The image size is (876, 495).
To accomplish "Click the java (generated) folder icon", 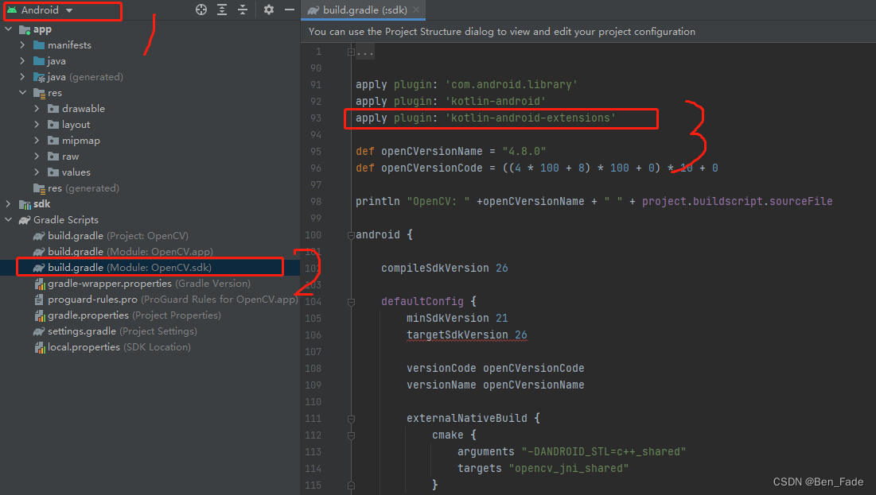I will pos(39,77).
